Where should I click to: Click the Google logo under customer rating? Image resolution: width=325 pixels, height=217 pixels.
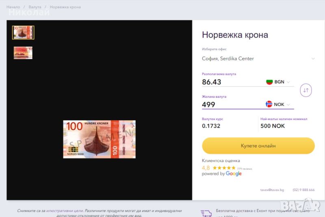[x=234, y=174]
